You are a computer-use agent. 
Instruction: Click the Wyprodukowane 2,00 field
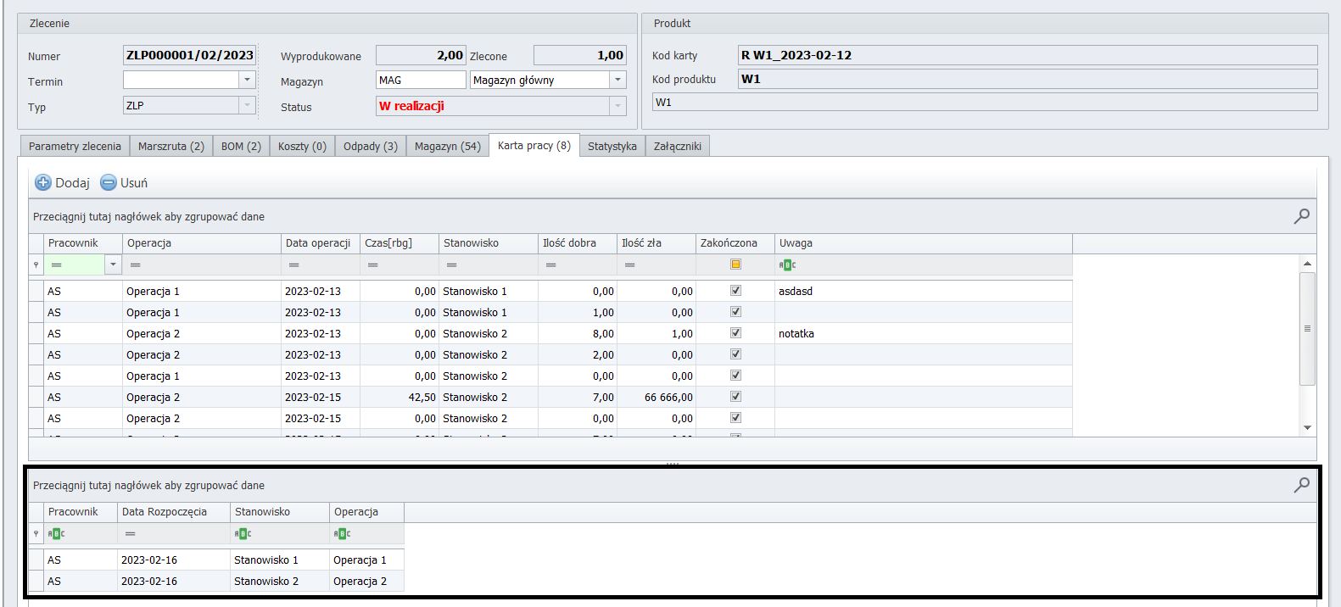click(x=421, y=55)
